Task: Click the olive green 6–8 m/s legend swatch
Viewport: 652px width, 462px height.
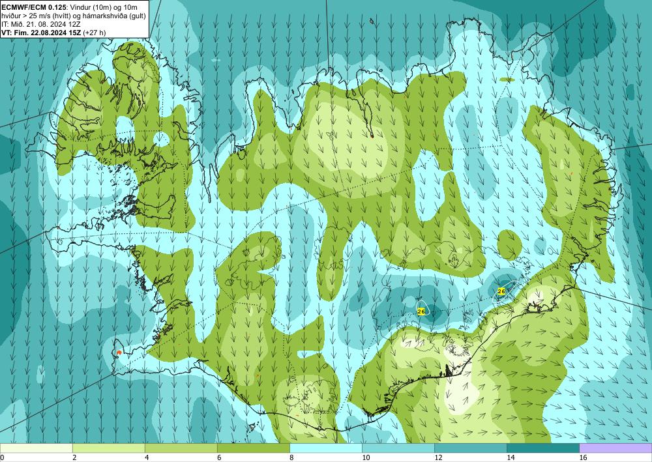Action: (x=254, y=448)
